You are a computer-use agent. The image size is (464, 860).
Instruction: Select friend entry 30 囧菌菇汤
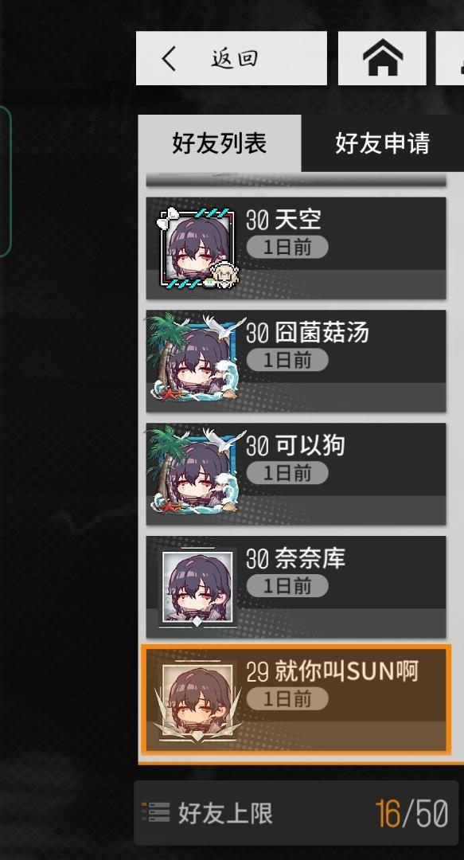click(296, 361)
